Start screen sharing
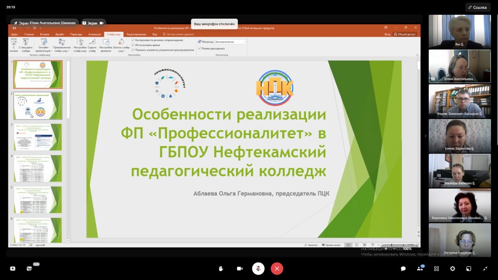498x280 pixels. tap(12, 269)
